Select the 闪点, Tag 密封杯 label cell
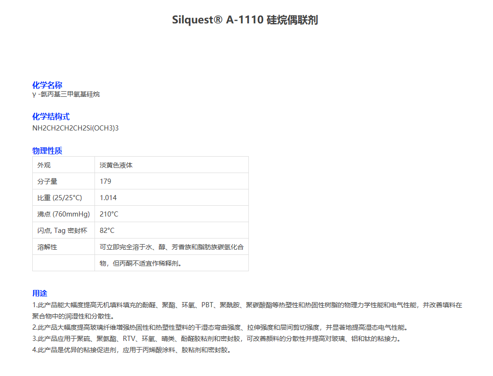 [x=62, y=231]
